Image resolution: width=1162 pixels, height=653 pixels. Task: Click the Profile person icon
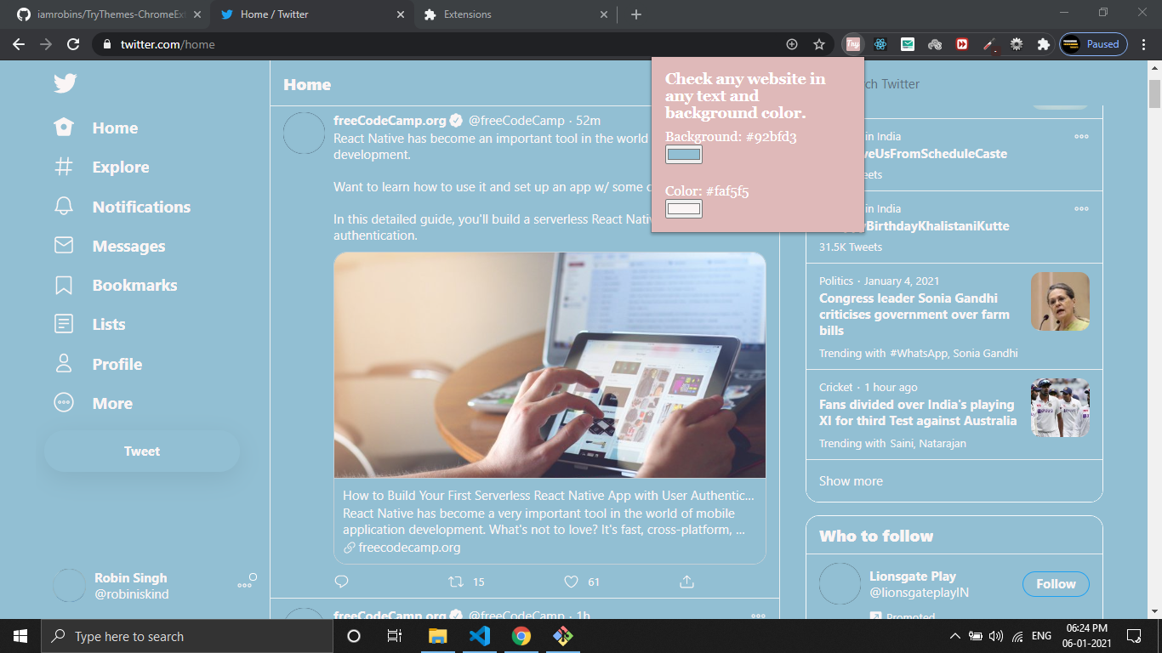(x=64, y=364)
